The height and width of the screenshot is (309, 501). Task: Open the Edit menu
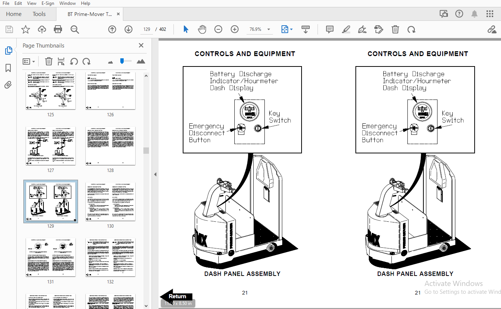[x=18, y=3]
